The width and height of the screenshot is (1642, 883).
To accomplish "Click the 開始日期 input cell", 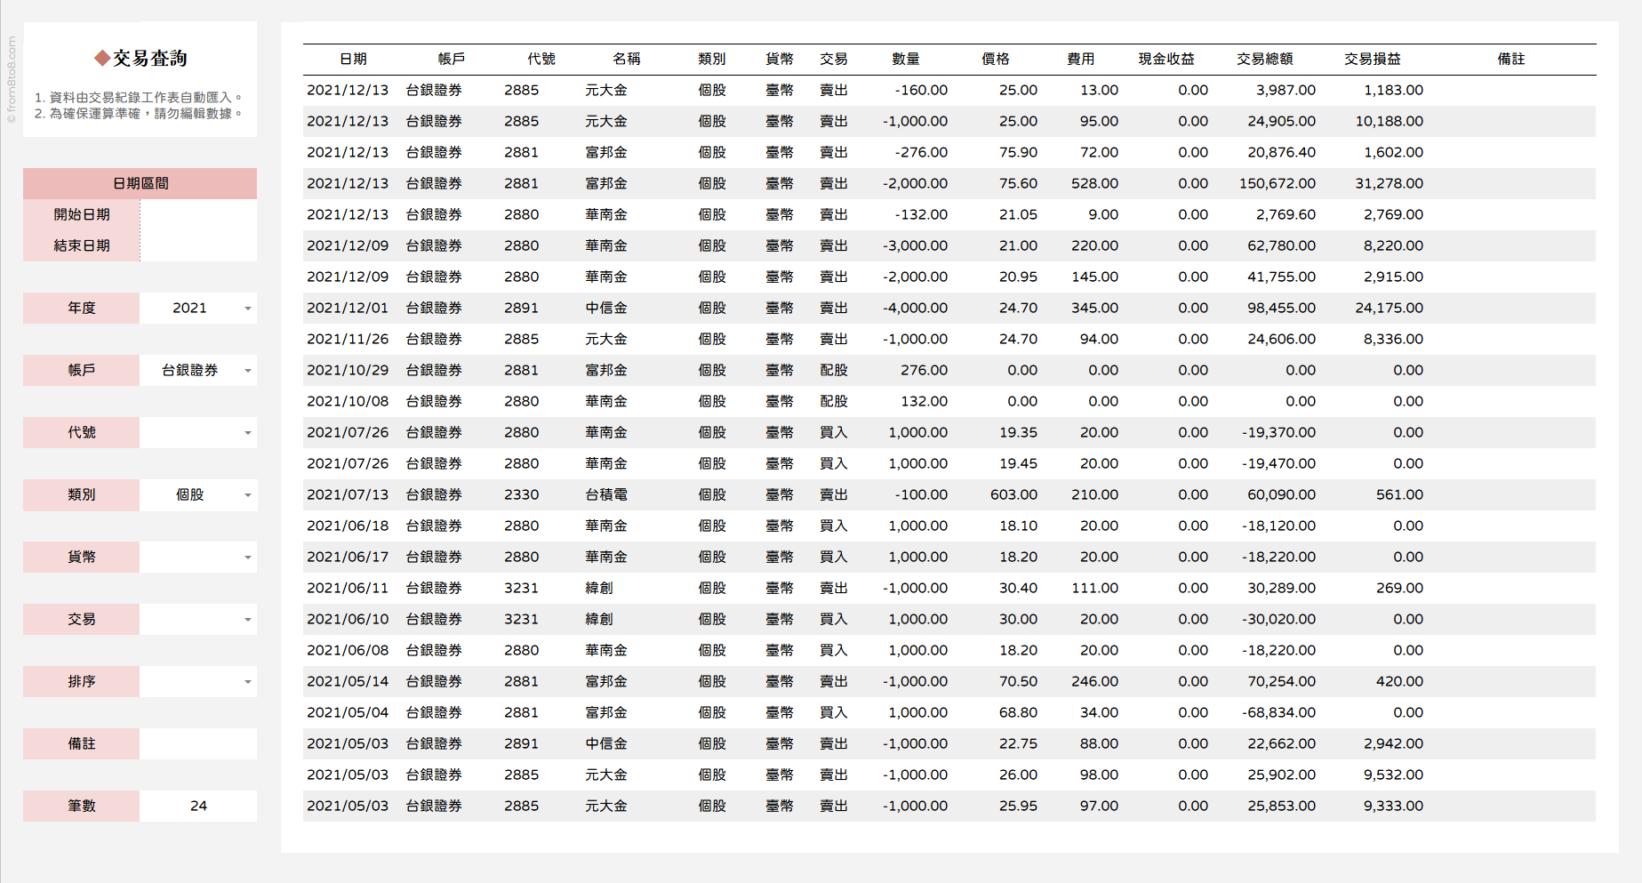I will point(197,214).
